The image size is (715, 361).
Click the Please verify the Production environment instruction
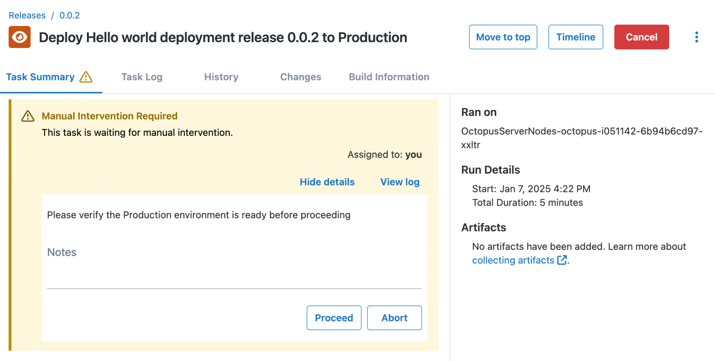coord(199,215)
